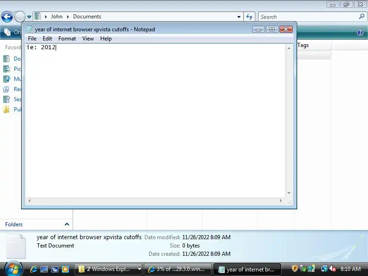Expand Windows Explorer taskbar group dropdown arrow
This screenshot has width=368, height=276.
tap(139, 269)
